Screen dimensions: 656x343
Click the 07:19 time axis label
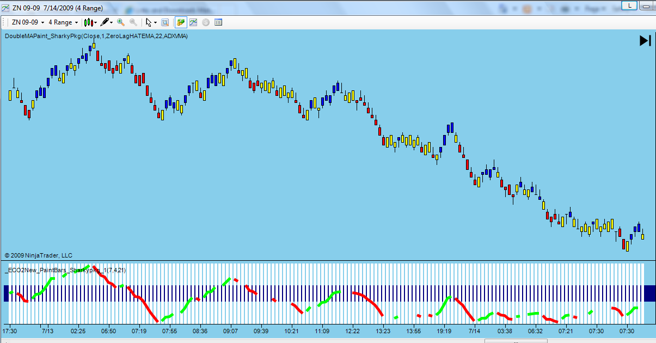coord(139,331)
